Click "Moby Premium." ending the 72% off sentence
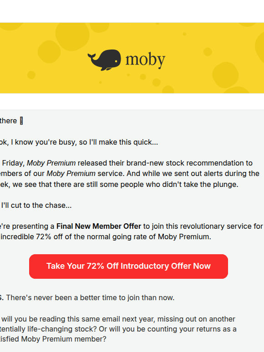 [184, 236]
